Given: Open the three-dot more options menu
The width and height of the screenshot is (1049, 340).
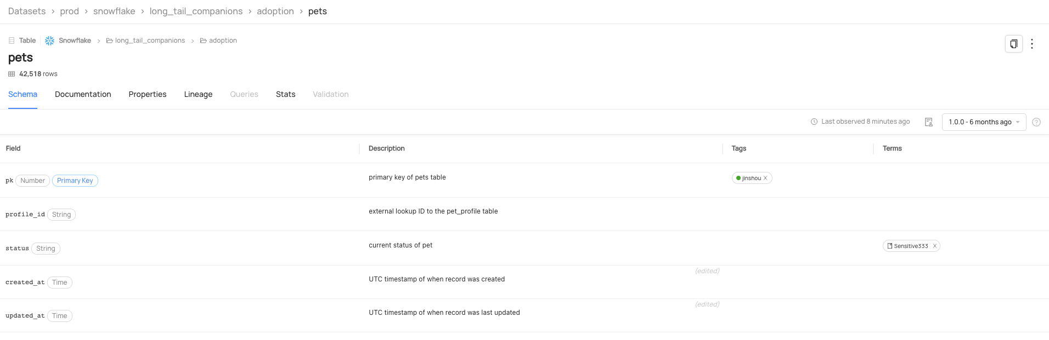Looking at the screenshot, I should (x=1032, y=44).
